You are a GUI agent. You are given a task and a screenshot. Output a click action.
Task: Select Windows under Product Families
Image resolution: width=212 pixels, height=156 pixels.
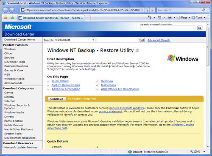[10, 49]
